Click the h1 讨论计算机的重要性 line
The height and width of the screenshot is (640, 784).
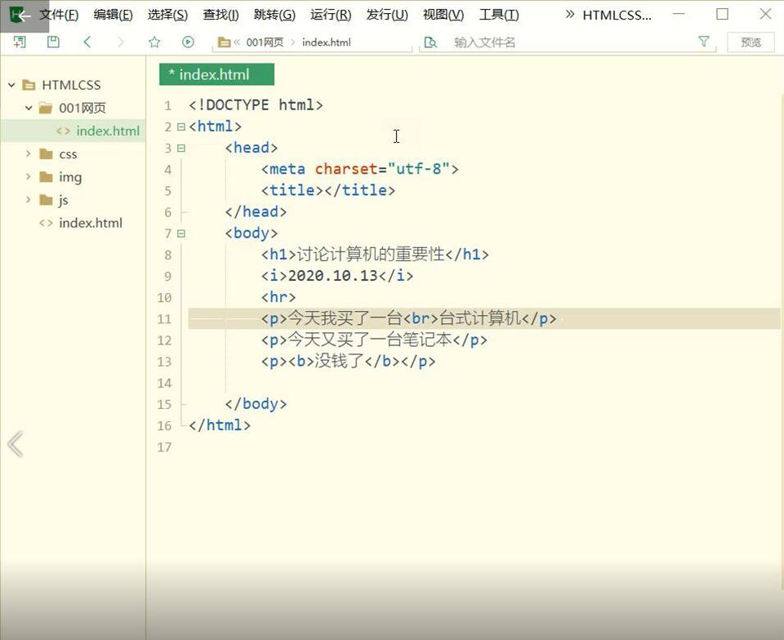click(x=375, y=255)
